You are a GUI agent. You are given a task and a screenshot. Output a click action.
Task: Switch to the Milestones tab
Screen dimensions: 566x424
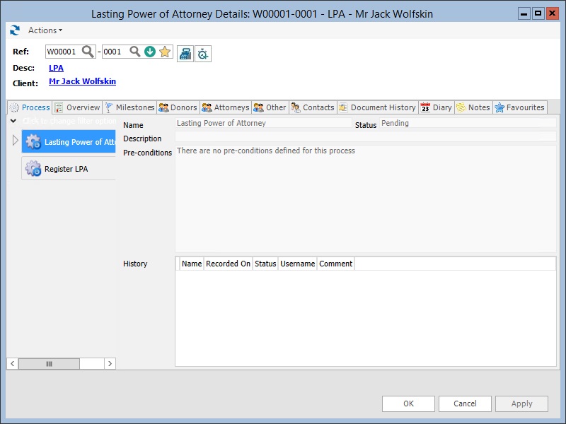[129, 107]
